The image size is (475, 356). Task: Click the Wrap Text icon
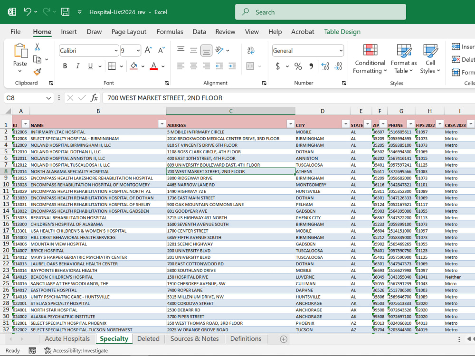click(x=250, y=50)
